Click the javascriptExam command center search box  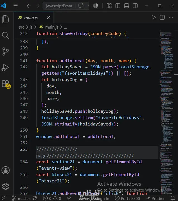click(59, 6)
